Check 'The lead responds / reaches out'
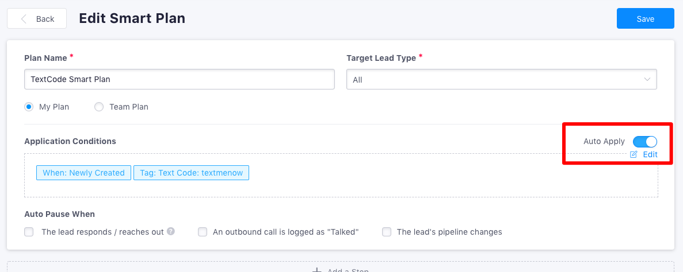 [x=29, y=232]
